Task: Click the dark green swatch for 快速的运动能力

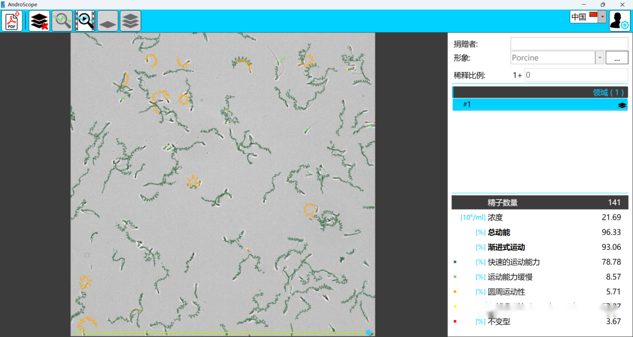Action: 455,262
